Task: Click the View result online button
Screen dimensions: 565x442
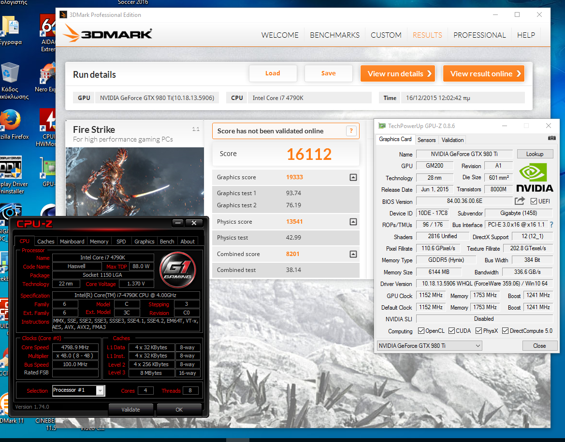Action: (484, 73)
